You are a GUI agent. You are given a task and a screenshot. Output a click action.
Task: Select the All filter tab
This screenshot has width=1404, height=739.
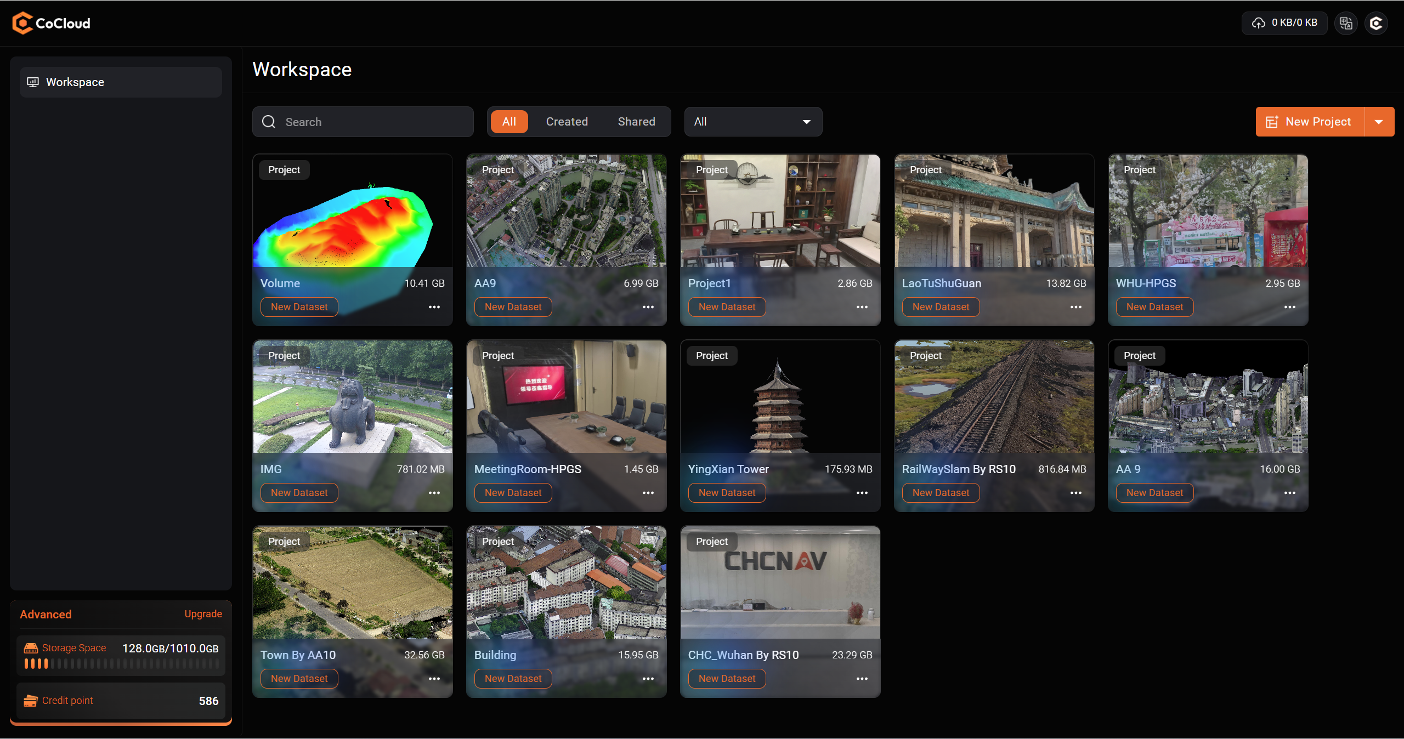tap(509, 121)
